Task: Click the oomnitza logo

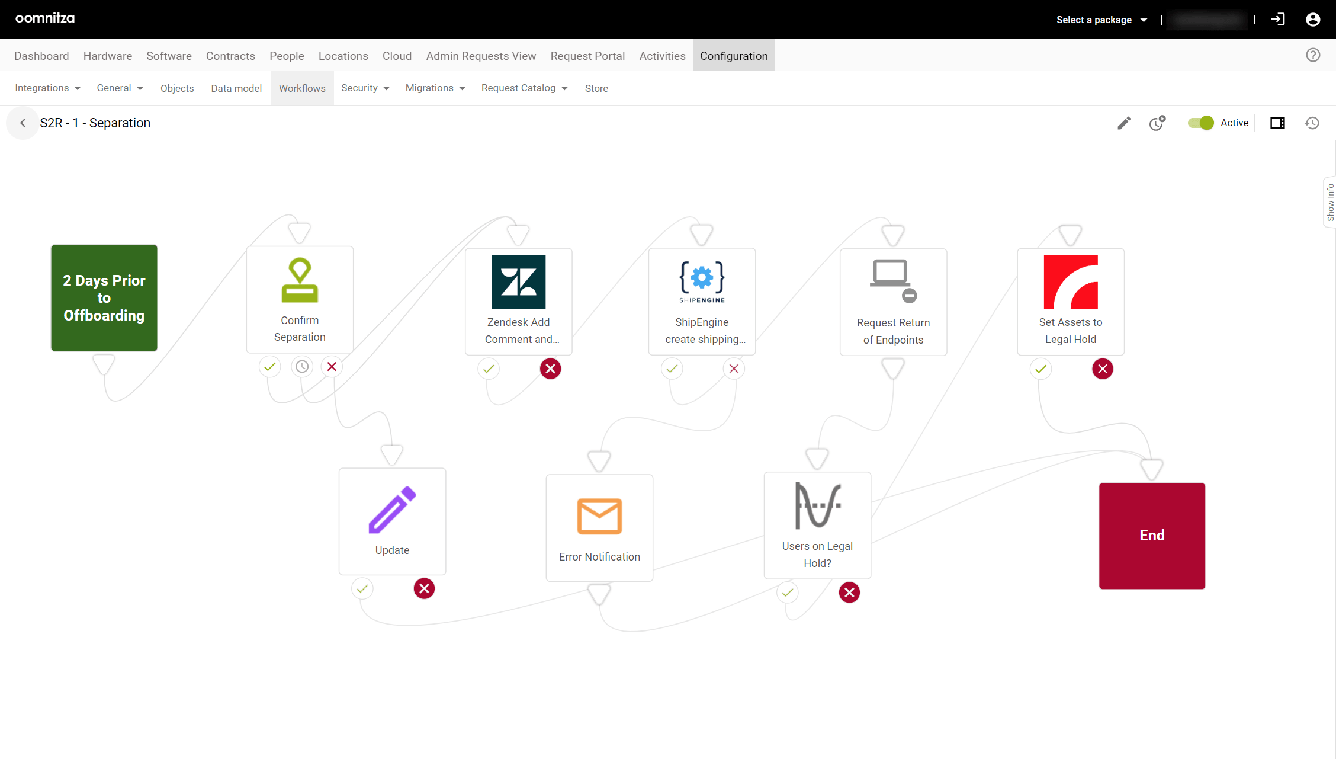Action: (45, 18)
